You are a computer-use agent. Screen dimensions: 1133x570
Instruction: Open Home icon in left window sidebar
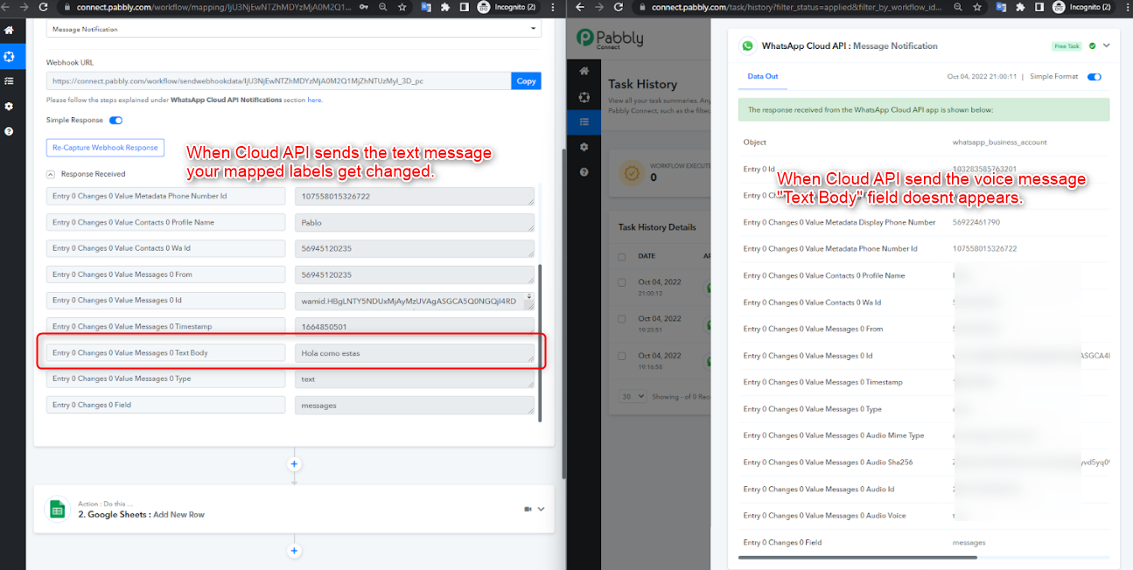pyautogui.click(x=9, y=30)
